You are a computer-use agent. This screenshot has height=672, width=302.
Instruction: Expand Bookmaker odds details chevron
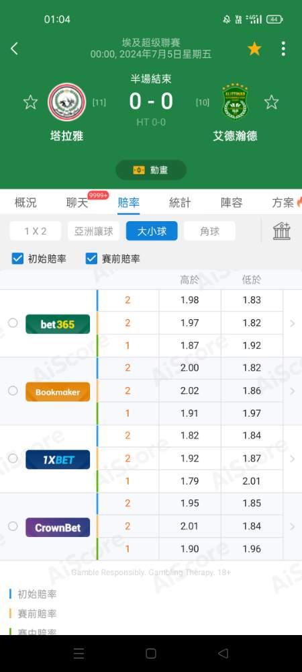pos(293,391)
